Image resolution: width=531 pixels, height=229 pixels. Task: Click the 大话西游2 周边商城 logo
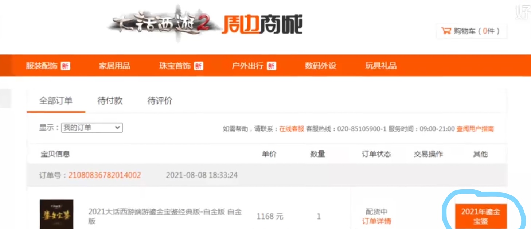pos(205,24)
